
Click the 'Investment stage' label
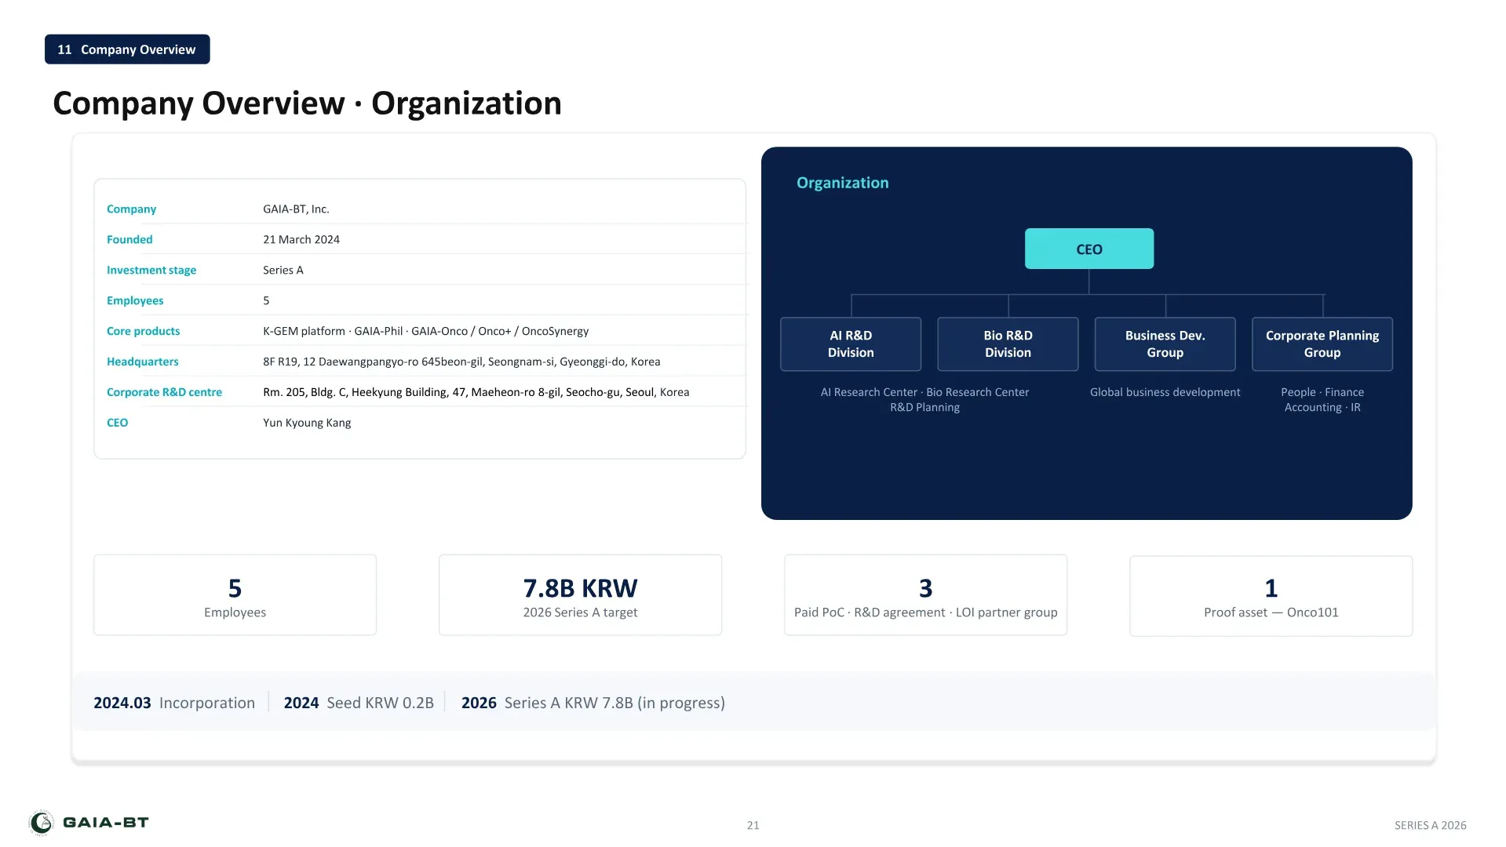click(151, 270)
